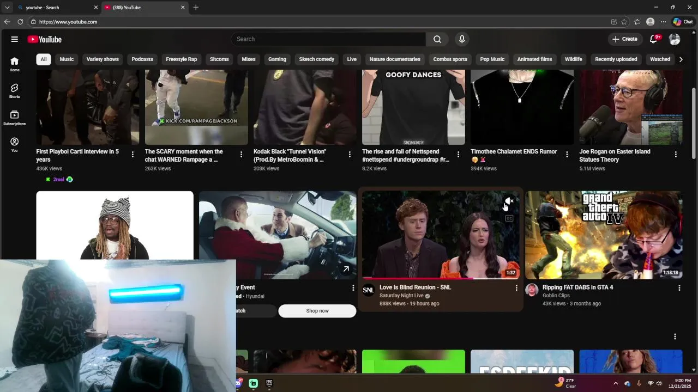Open the Epic Games taskbar icon

coord(269,383)
